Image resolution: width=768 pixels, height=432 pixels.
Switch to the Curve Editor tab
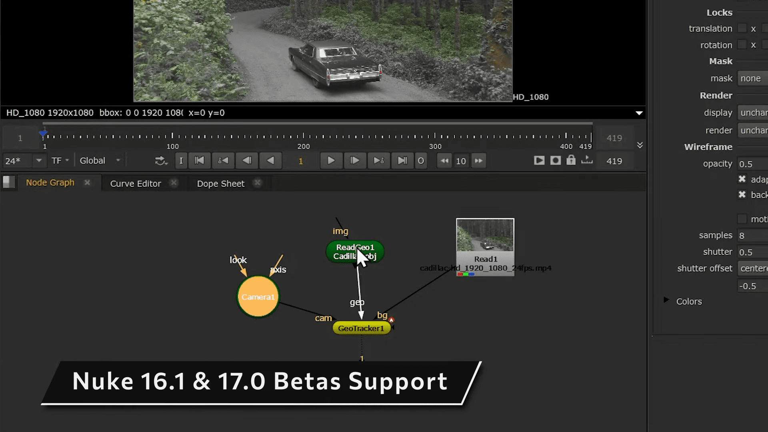136,183
